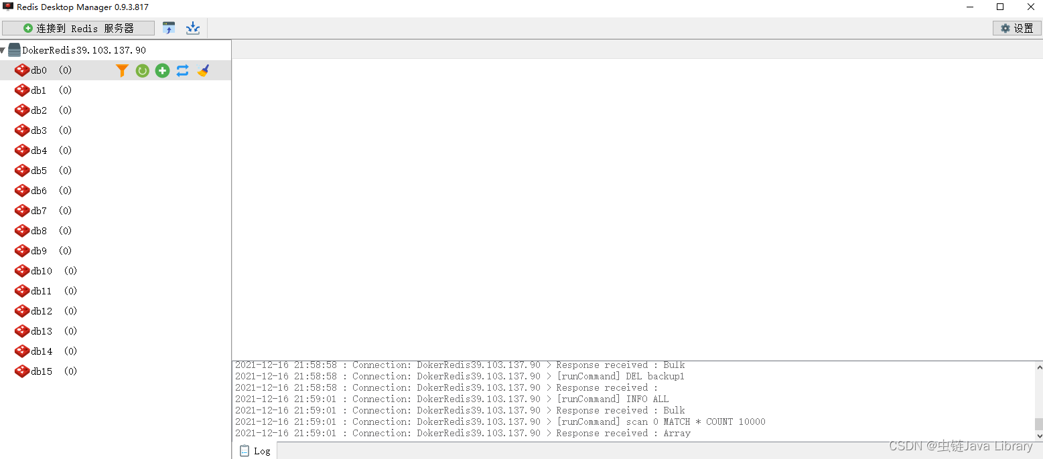This screenshot has height=459, width=1043.
Task: Reload keys with db0 green refresh icon
Action: 143,70
